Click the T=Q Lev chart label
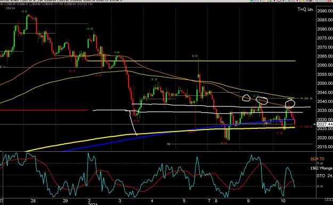This screenshot has width=333, height=205. [305, 10]
